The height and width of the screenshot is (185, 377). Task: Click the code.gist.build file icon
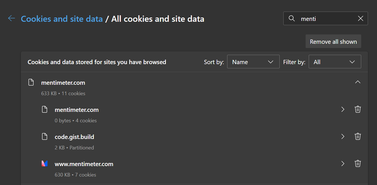[x=45, y=137]
